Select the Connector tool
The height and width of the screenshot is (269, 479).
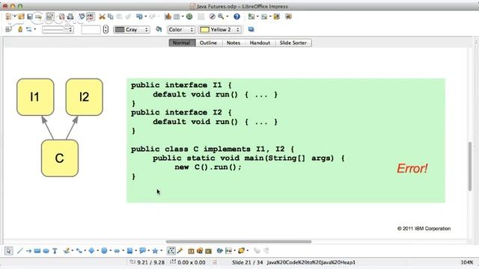tap(79, 251)
